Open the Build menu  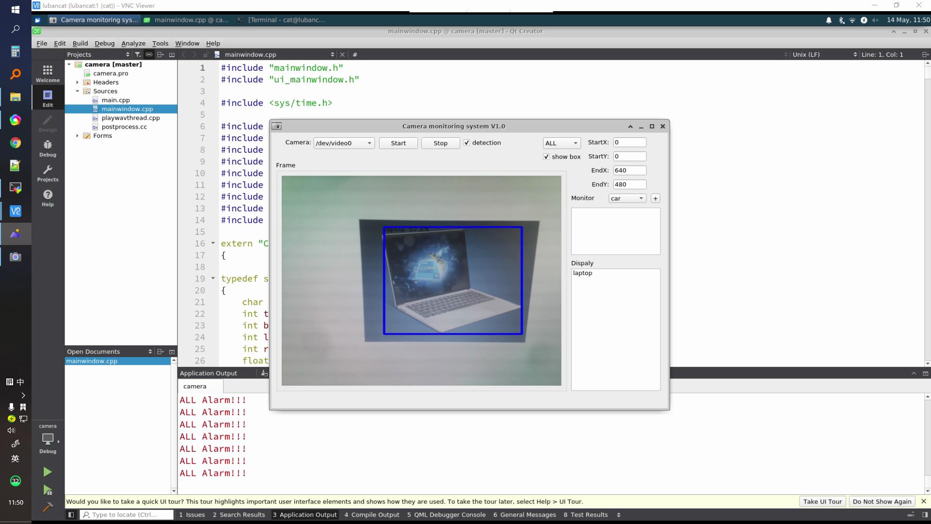[x=80, y=43]
